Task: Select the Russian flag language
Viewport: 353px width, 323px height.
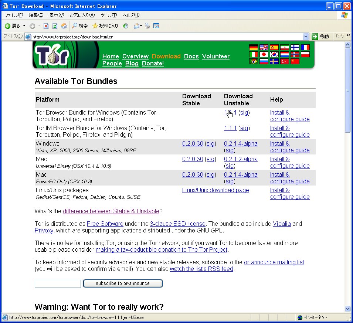Action: point(264,61)
